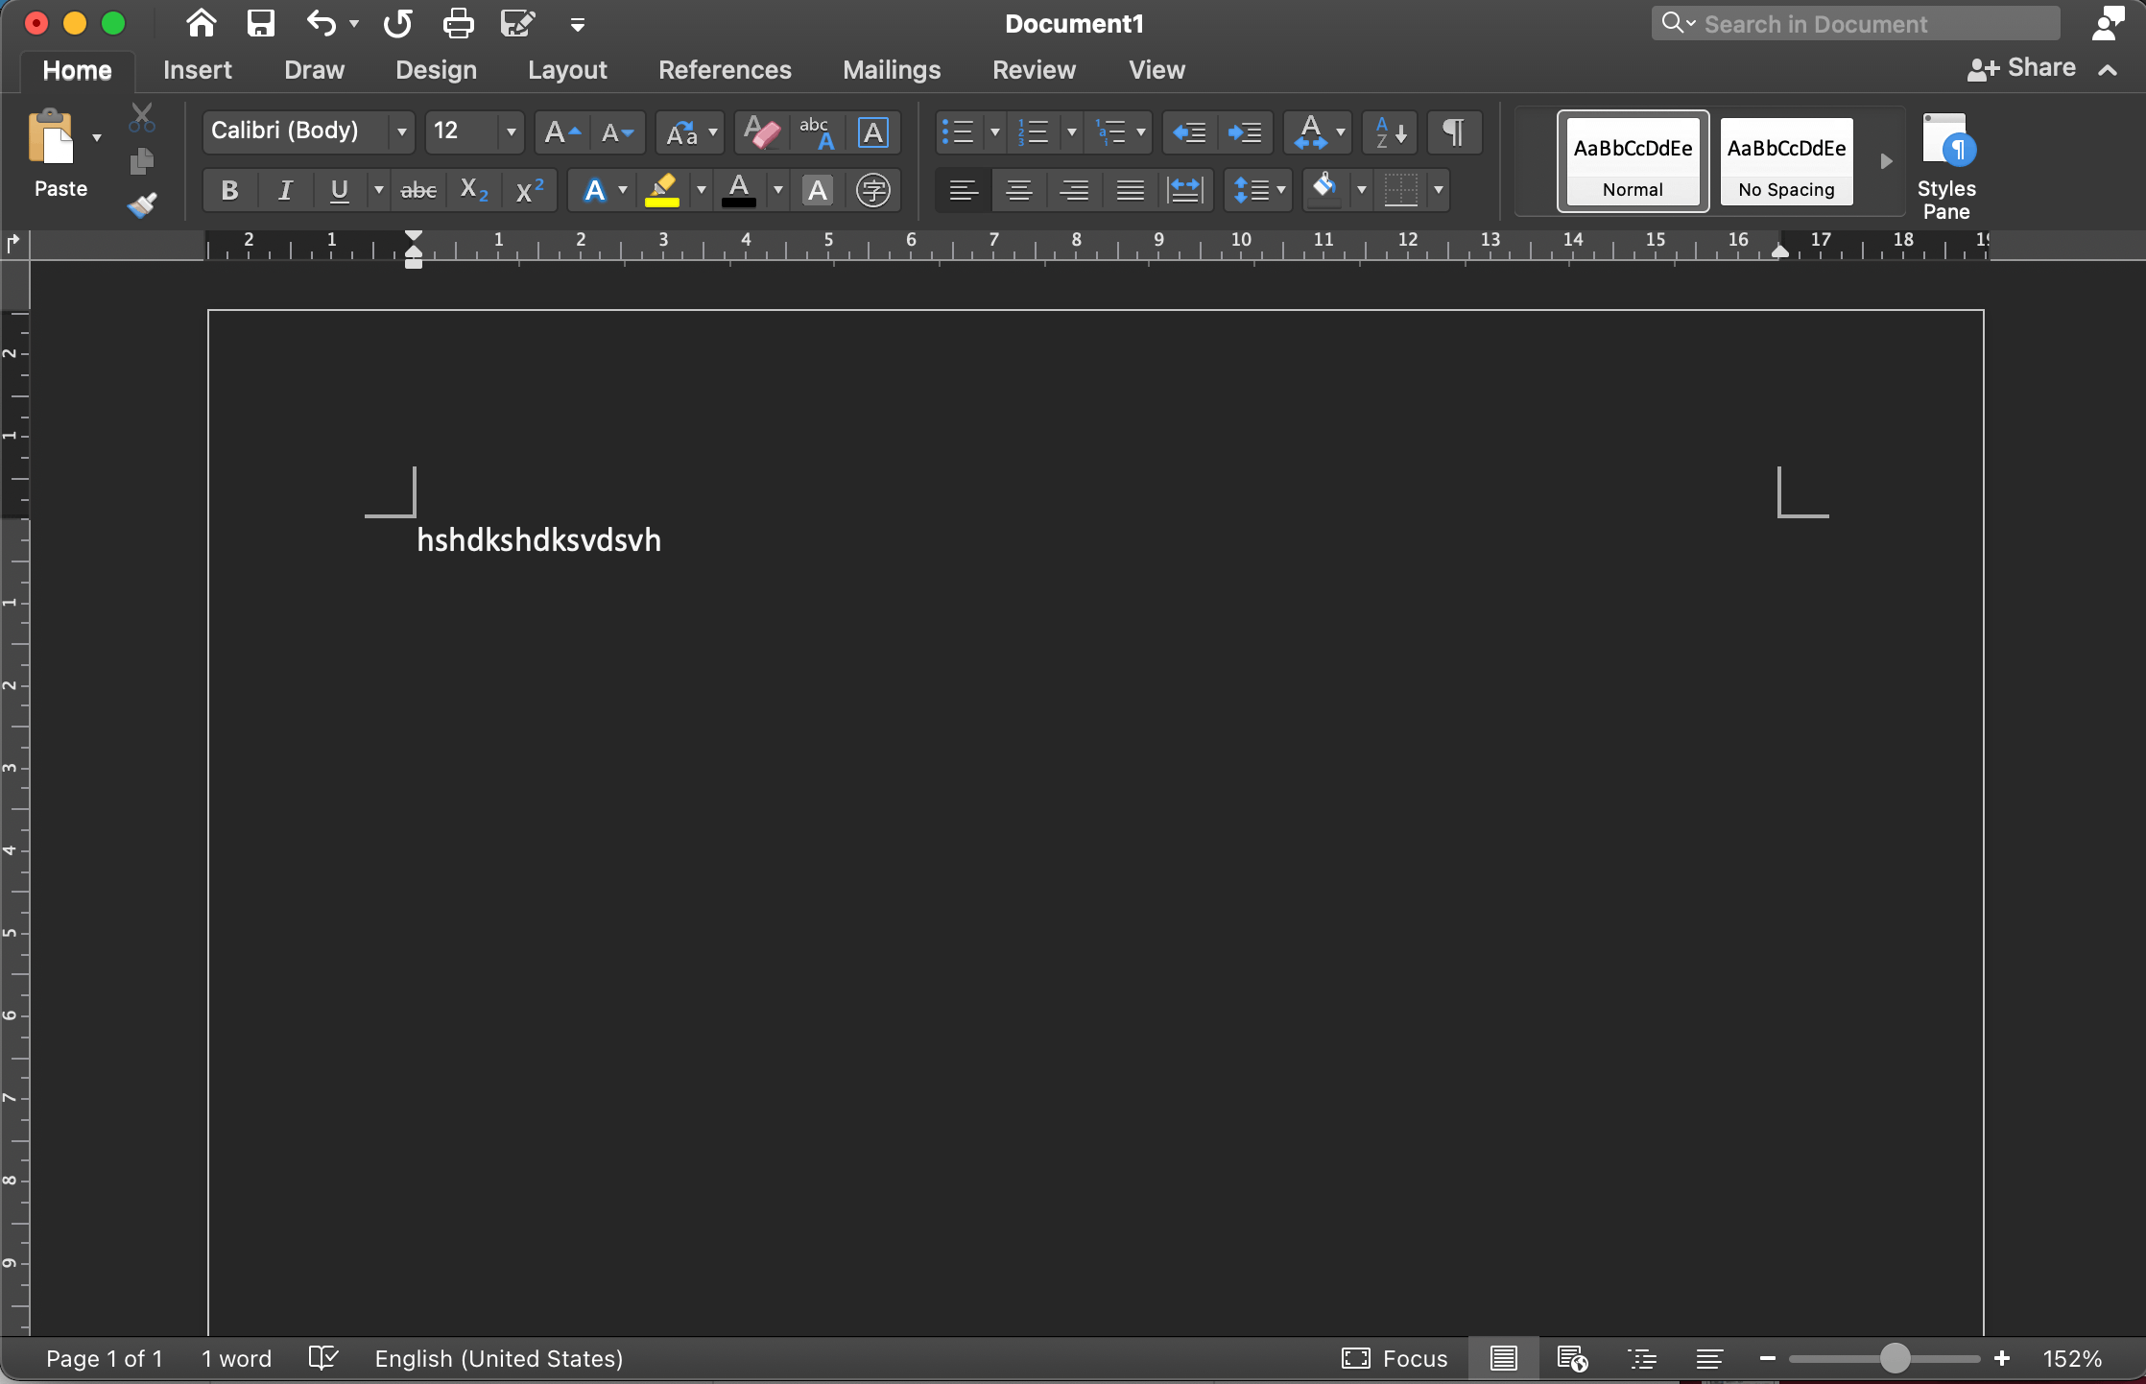This screenshot has width=2146, height=1384.
Task: Click the Strikethrough formatting icon
Action: [415, 189]
